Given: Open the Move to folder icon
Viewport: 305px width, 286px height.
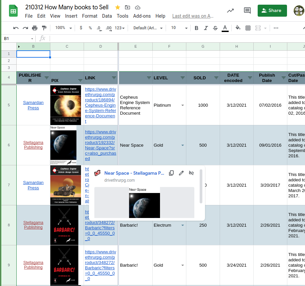Looking at the screenshot, I should tap(127, 7).
